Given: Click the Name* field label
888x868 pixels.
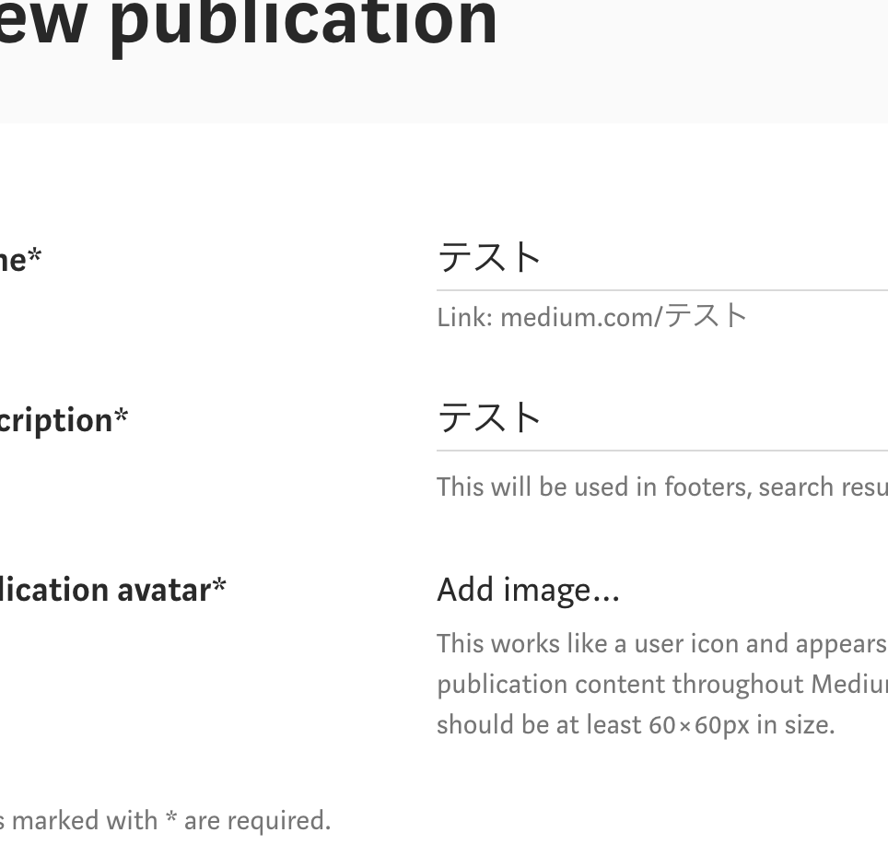Looking at the screenshot, I should [x=20, y=260].
